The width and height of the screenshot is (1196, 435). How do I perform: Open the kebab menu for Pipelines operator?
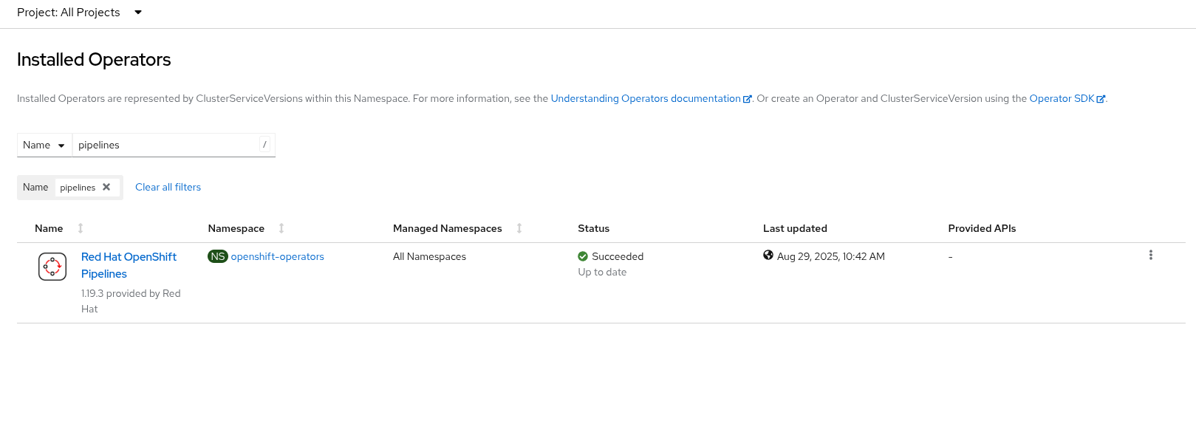[x=1150, y=256]
